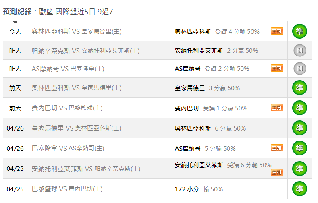Click 主推 badge beside 費內巴切 受讓 1 分贏

click(x=277, y=108)
